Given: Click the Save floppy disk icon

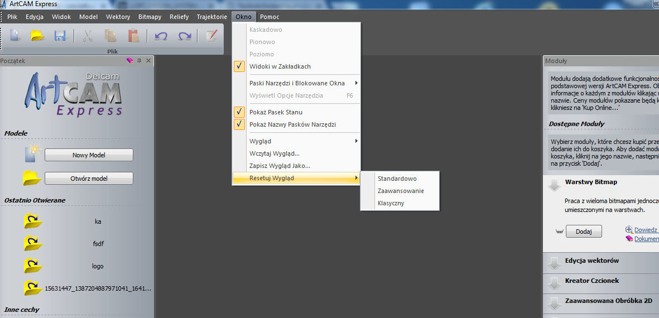Looking at the screenshot, I should coord(60,36).
